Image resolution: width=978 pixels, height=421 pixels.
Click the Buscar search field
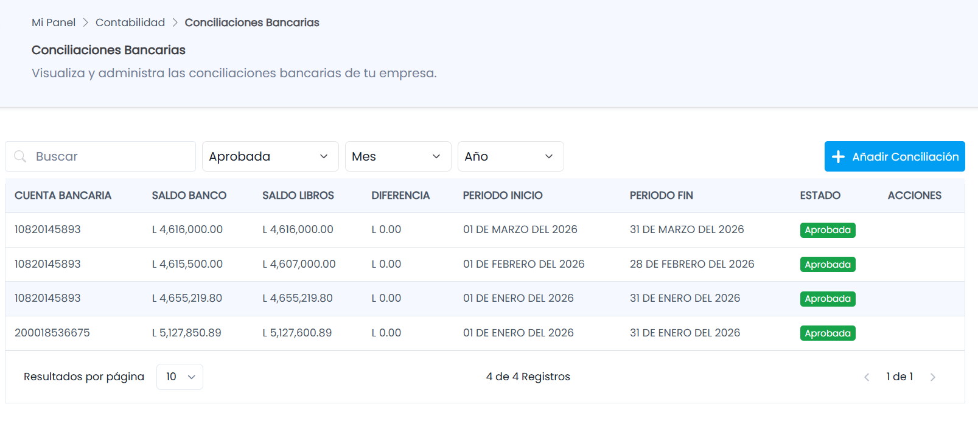click(x=100, y=156)
